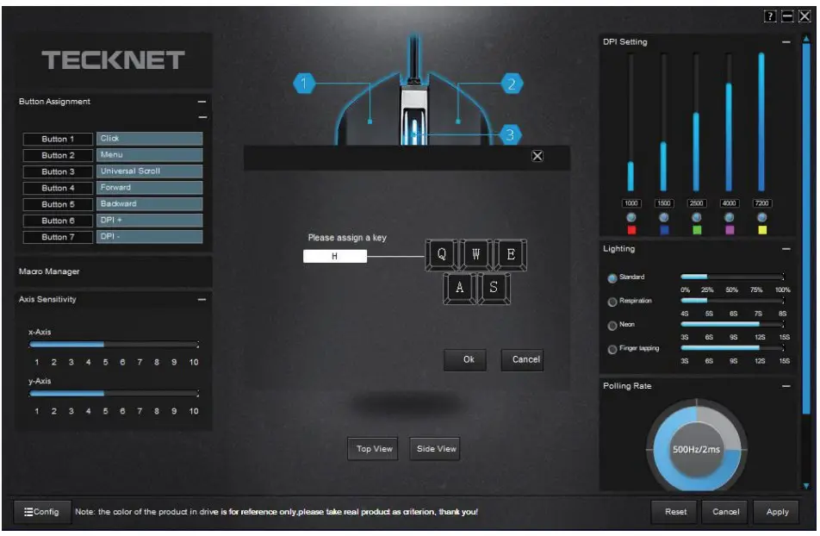Select the Button 7 label

pos(58,237)
